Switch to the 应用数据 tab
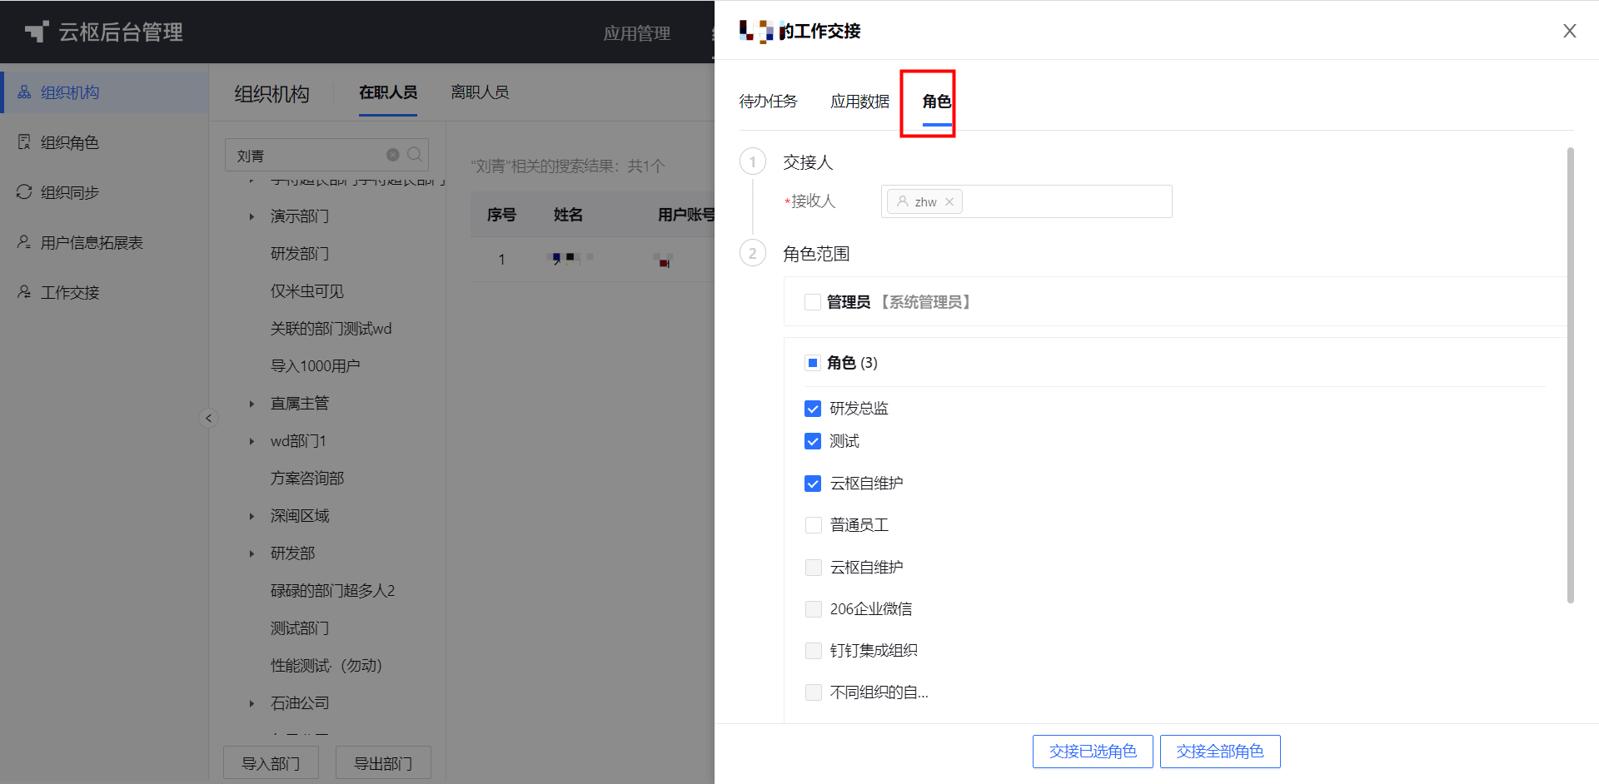The height and width of the screenshot is (784, 1599). pos(859,102)
